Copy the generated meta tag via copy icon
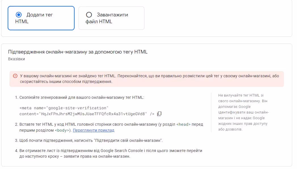The image size is (297, 169). [159, 114]
